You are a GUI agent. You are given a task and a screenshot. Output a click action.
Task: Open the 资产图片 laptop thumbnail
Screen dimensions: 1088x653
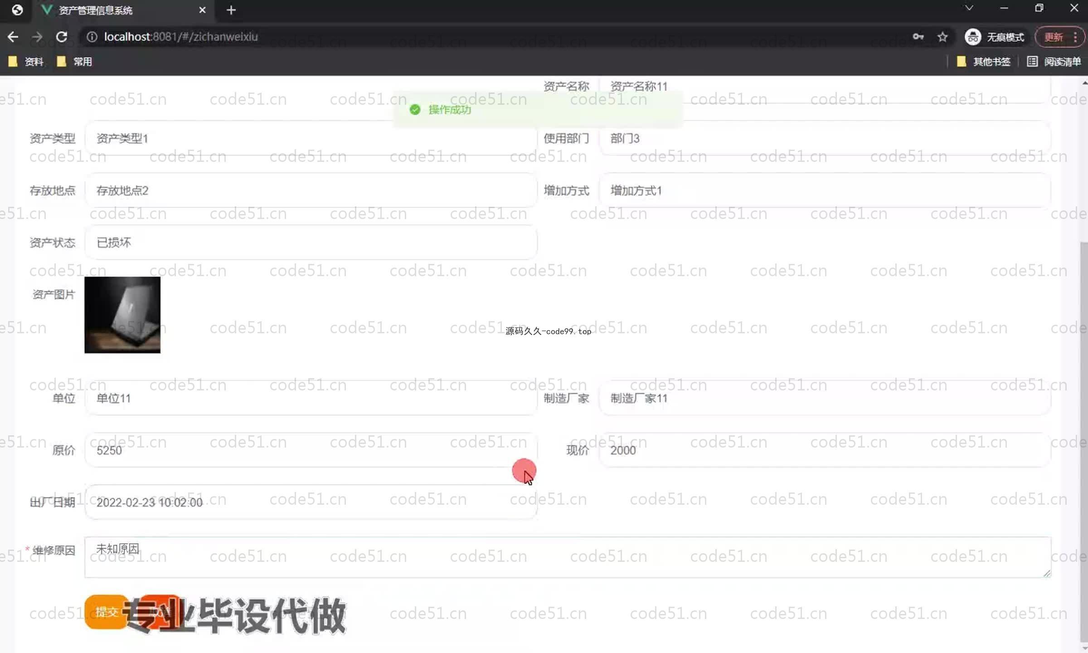[122, 315]
